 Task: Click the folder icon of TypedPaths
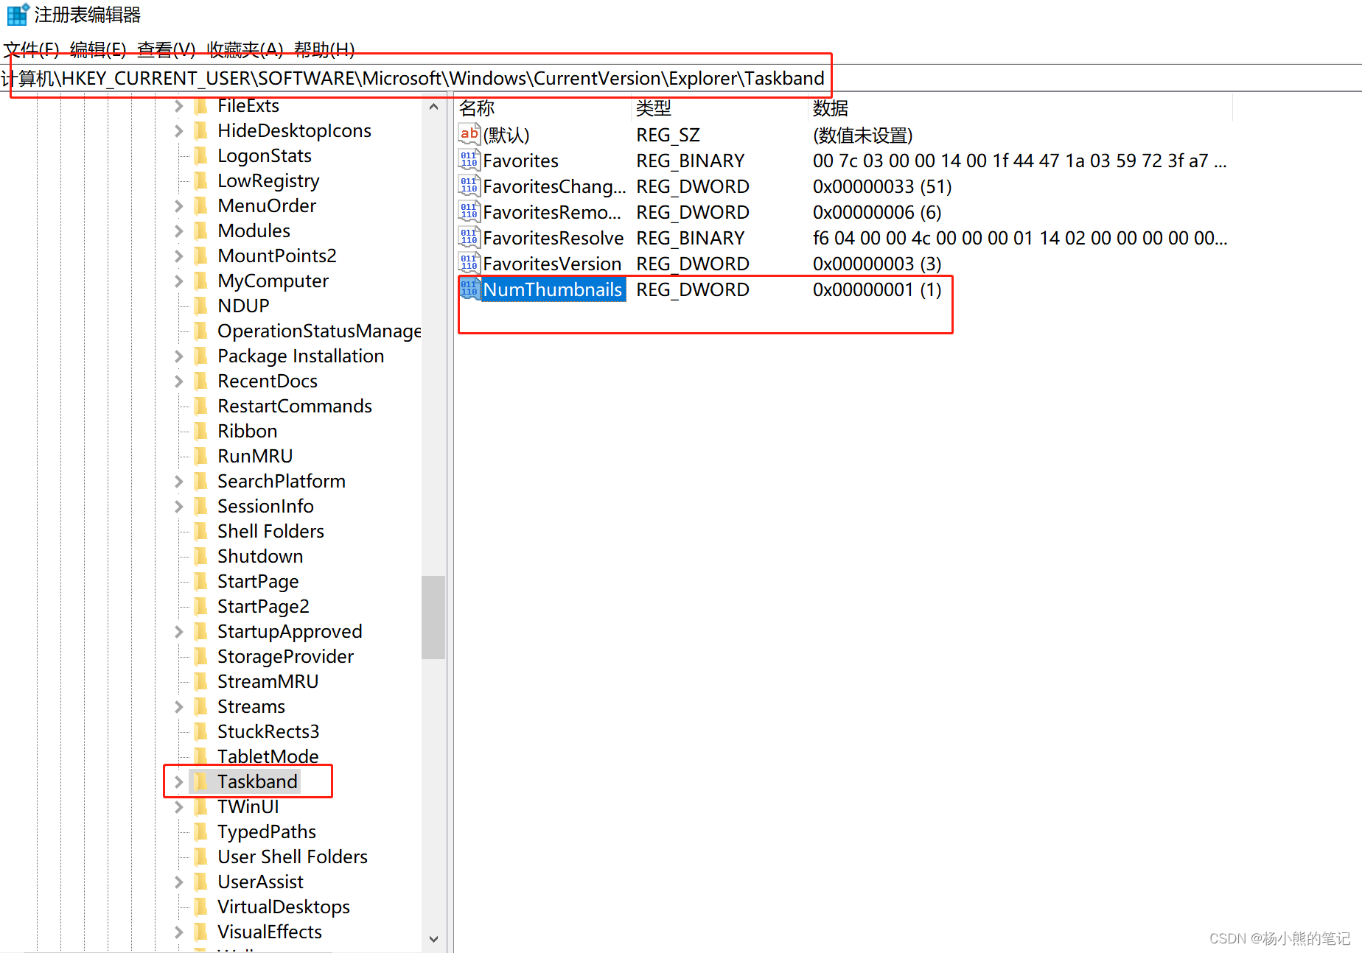pos(200,832)
